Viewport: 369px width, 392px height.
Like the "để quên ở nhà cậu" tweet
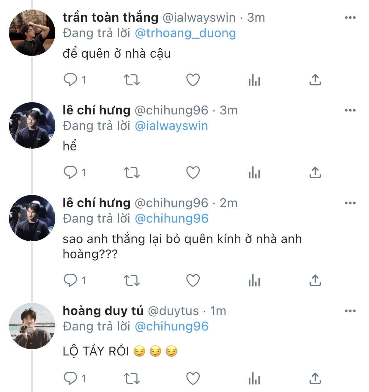(x=193, y=80)
